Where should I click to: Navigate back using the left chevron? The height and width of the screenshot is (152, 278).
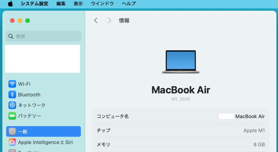pyautogui.click(x=96, y=20)
